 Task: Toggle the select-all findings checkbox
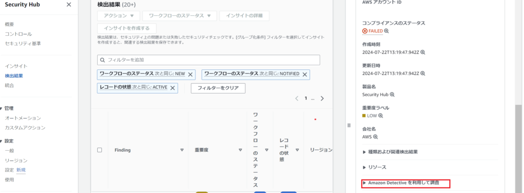click(100, 150)
